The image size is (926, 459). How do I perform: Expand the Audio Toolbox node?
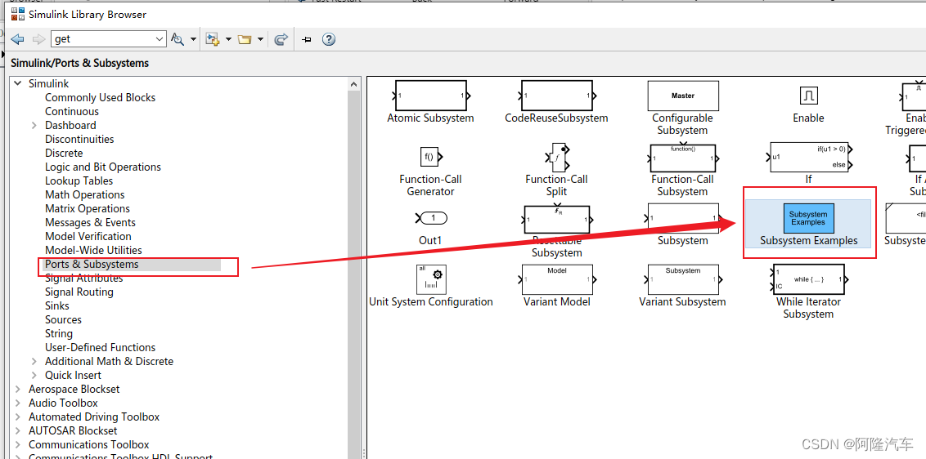18,403
